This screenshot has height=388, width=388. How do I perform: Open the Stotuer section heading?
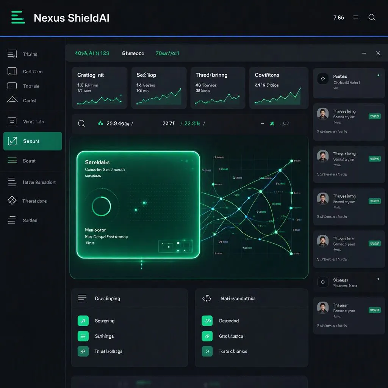[341, 280]
